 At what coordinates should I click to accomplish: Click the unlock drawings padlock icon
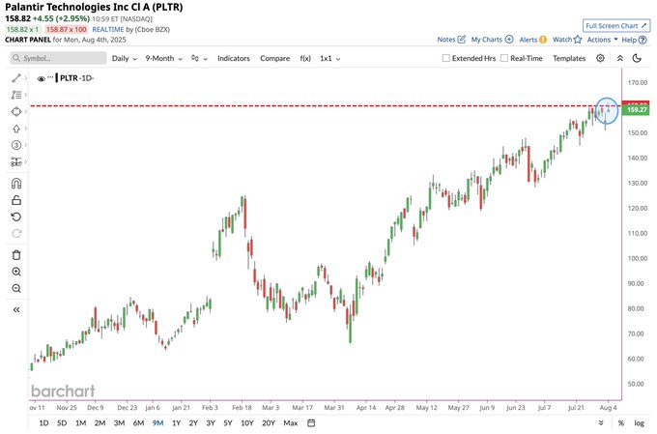click(16, 200)
